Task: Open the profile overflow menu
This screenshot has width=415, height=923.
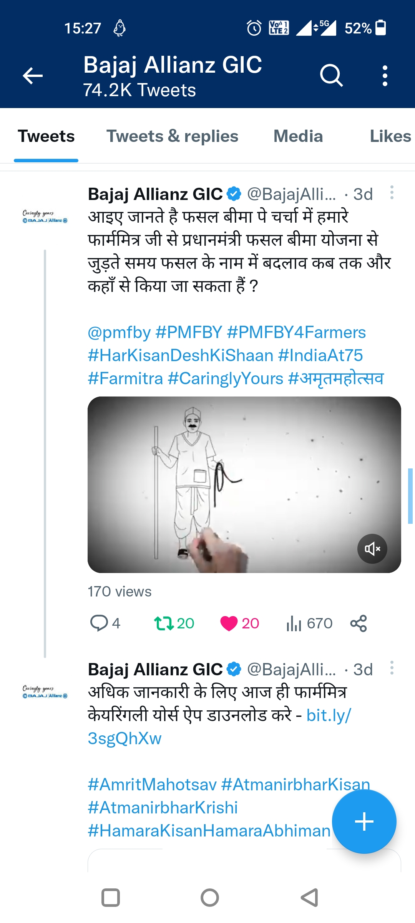Action: point(385,75)
